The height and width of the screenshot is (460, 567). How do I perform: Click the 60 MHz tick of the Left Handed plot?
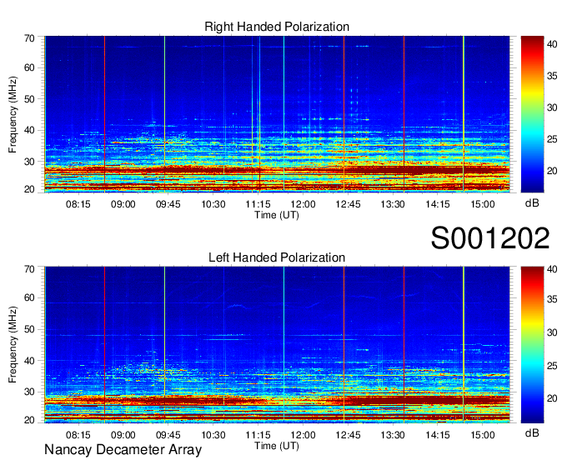(29, 298)
